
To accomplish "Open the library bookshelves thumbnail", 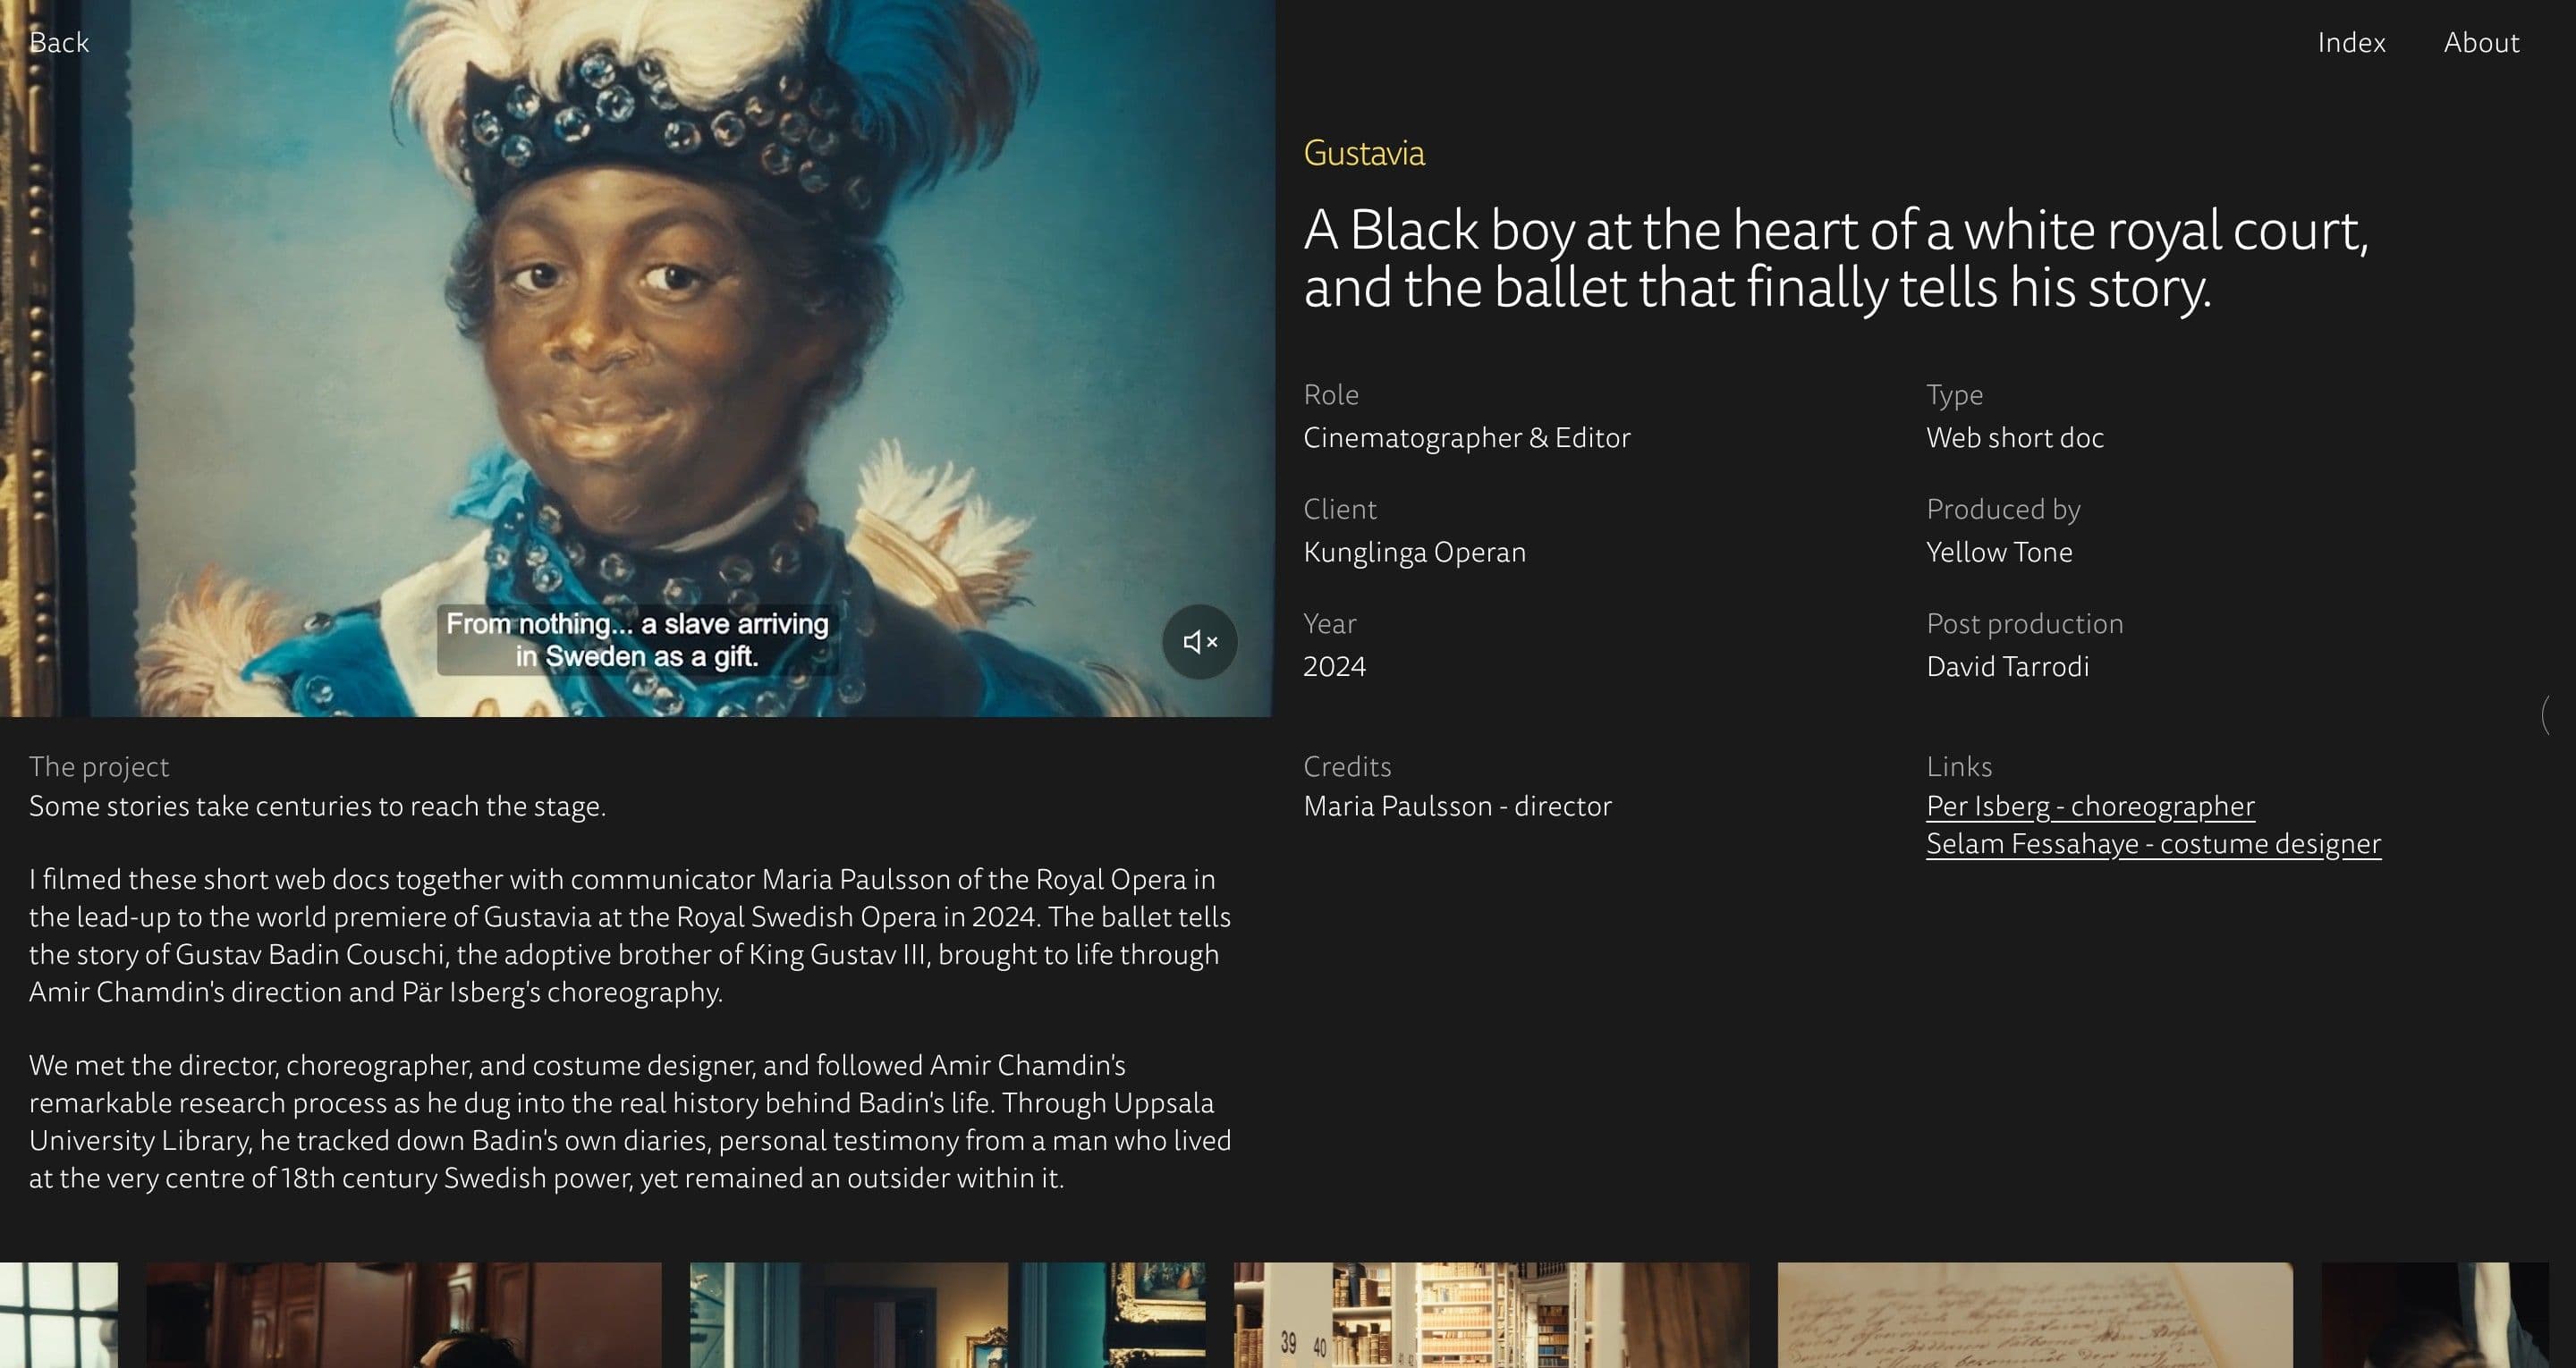I will point(1491,1315).
